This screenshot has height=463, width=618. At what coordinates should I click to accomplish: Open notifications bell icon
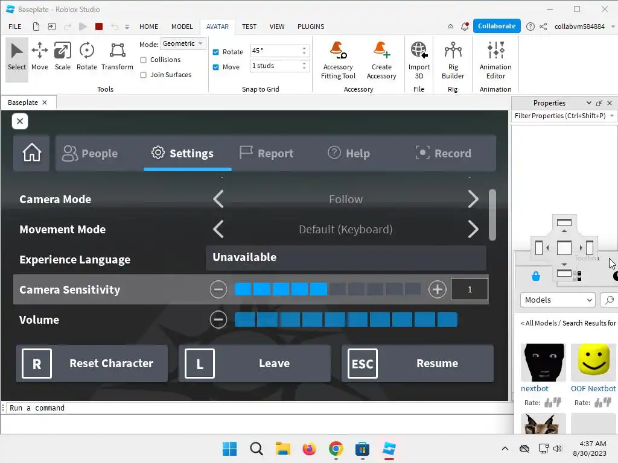coord(465,27)
